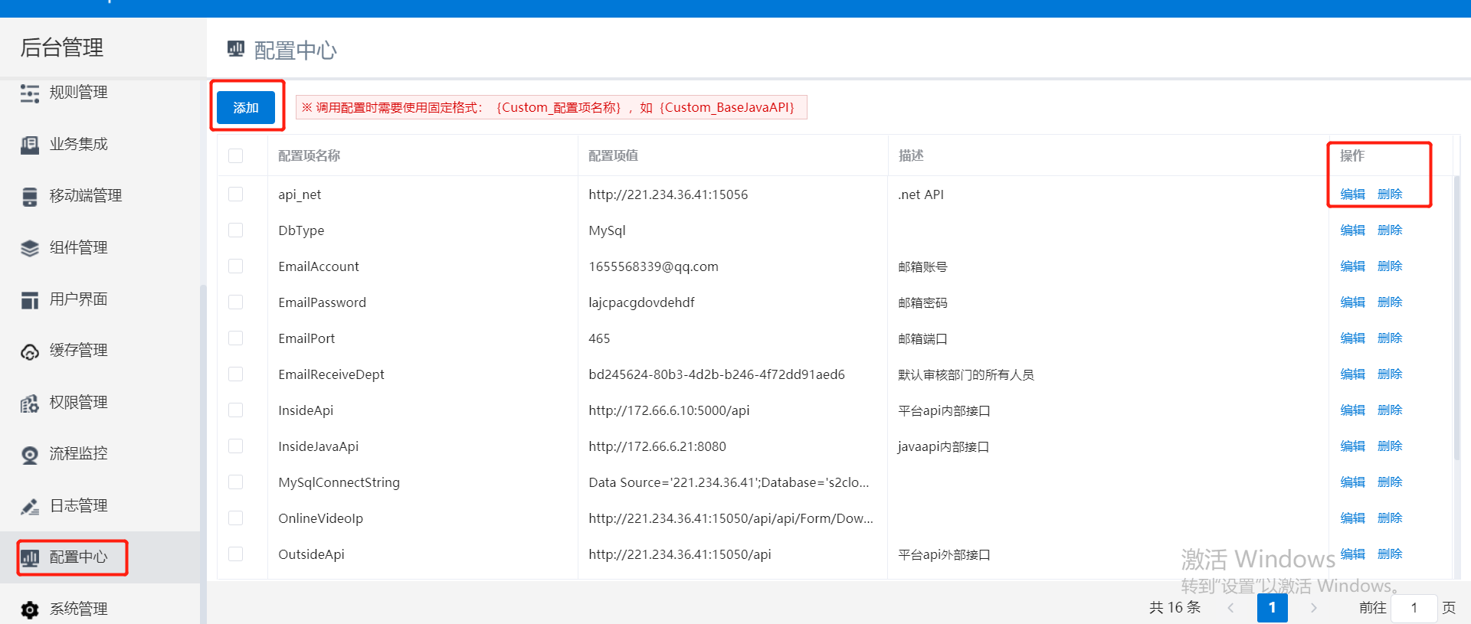Check the MySqlConnectString row checkbox
The image size is (1471, 624).
click(235, 482)
